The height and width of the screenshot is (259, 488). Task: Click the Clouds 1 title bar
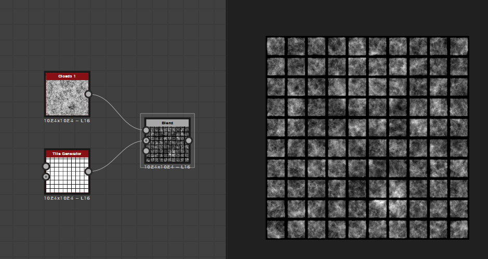click(x=67, y=76)
